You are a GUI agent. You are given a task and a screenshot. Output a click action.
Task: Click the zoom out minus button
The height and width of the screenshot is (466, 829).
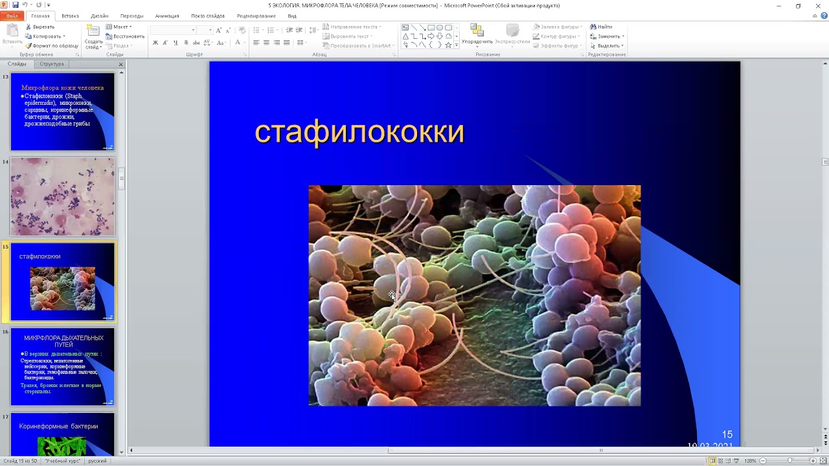(x=763, y=461)
